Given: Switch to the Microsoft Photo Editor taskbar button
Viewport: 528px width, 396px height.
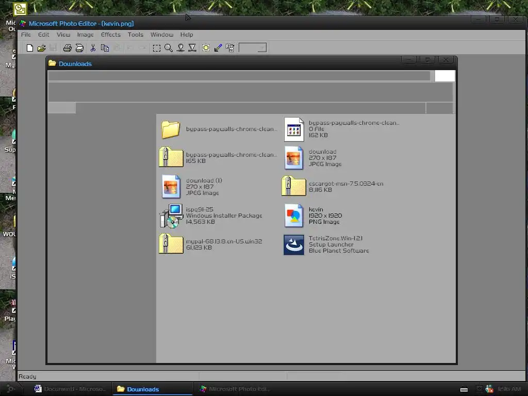Looking at the screenshot, I should click(235, 389).
